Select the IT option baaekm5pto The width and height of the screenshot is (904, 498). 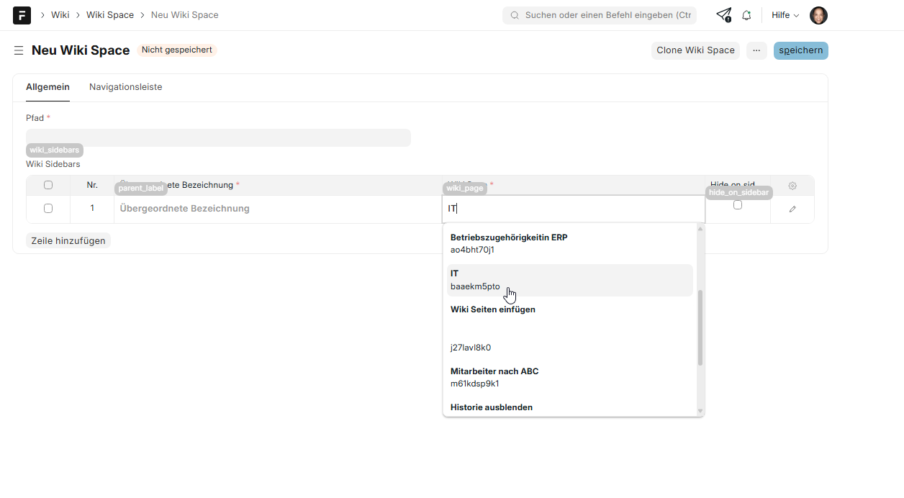(569, 280)
